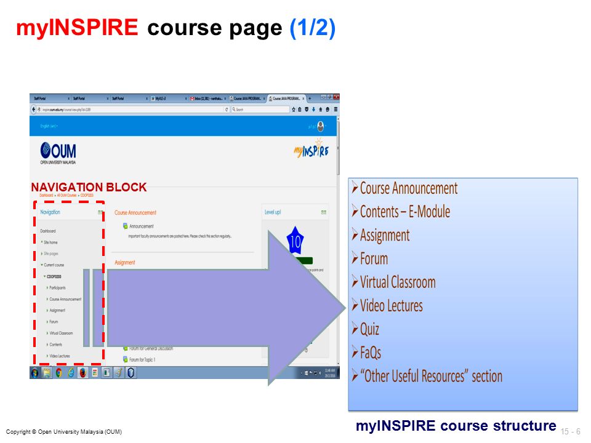Image resolution: width=591 pixels, height=443 pixels.
Task: Click the browser URL address field
Action: (132, 110)
